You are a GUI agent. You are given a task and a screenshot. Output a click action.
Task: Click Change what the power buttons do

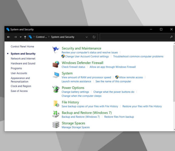(114, 92)
